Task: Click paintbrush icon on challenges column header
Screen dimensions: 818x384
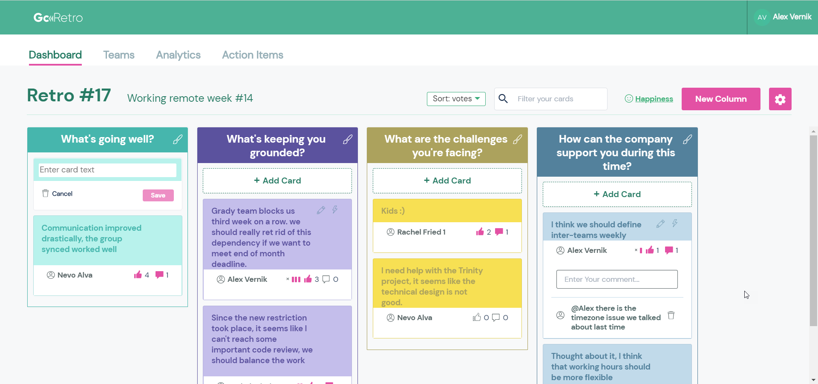Action: [517, 139]
